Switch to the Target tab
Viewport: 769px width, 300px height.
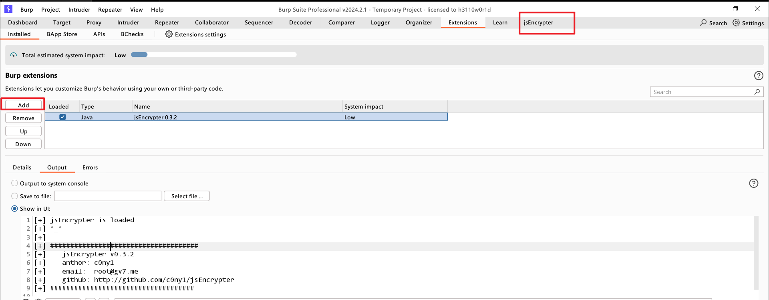(x=62, y=22)
